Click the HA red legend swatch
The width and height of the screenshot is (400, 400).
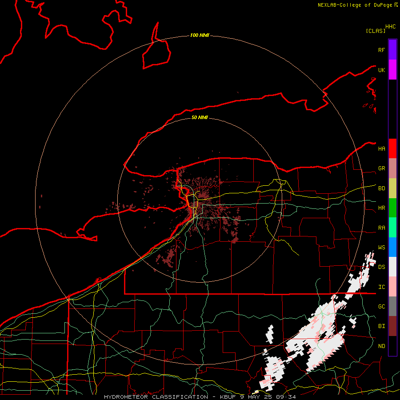click(x=392, y=148)
